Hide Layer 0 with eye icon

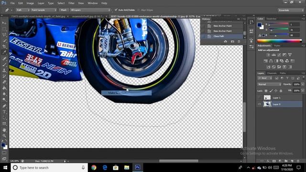(259, 104)
